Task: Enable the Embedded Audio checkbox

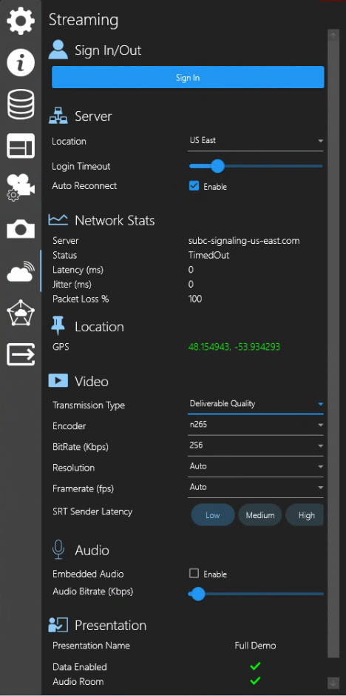Action: tap(194, 574)
